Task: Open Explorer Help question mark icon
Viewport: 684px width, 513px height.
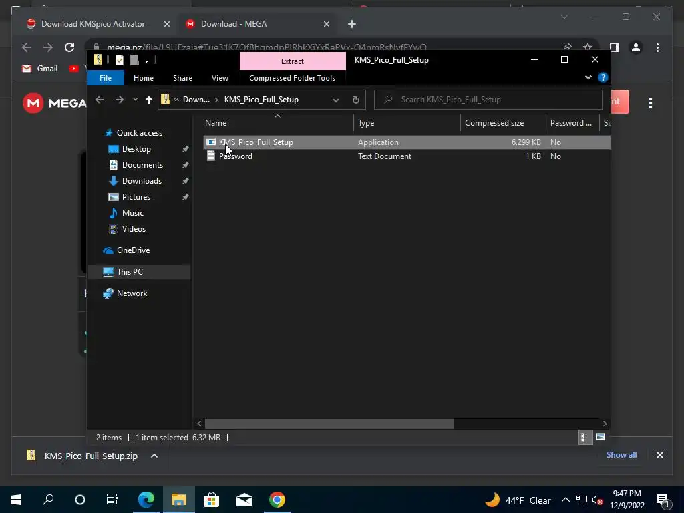Action: pyautogui.click(x=603, y=77)
